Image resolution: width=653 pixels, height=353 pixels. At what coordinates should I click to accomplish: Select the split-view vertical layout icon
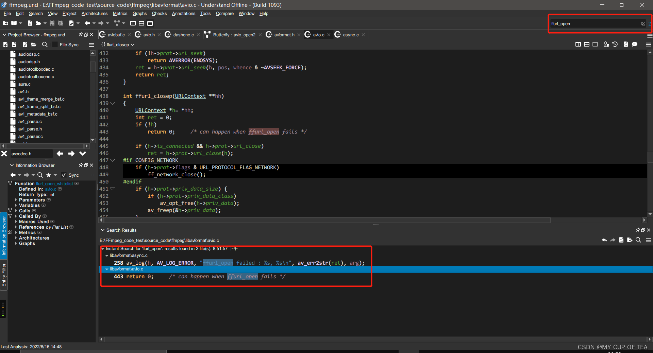click(133, 23)
